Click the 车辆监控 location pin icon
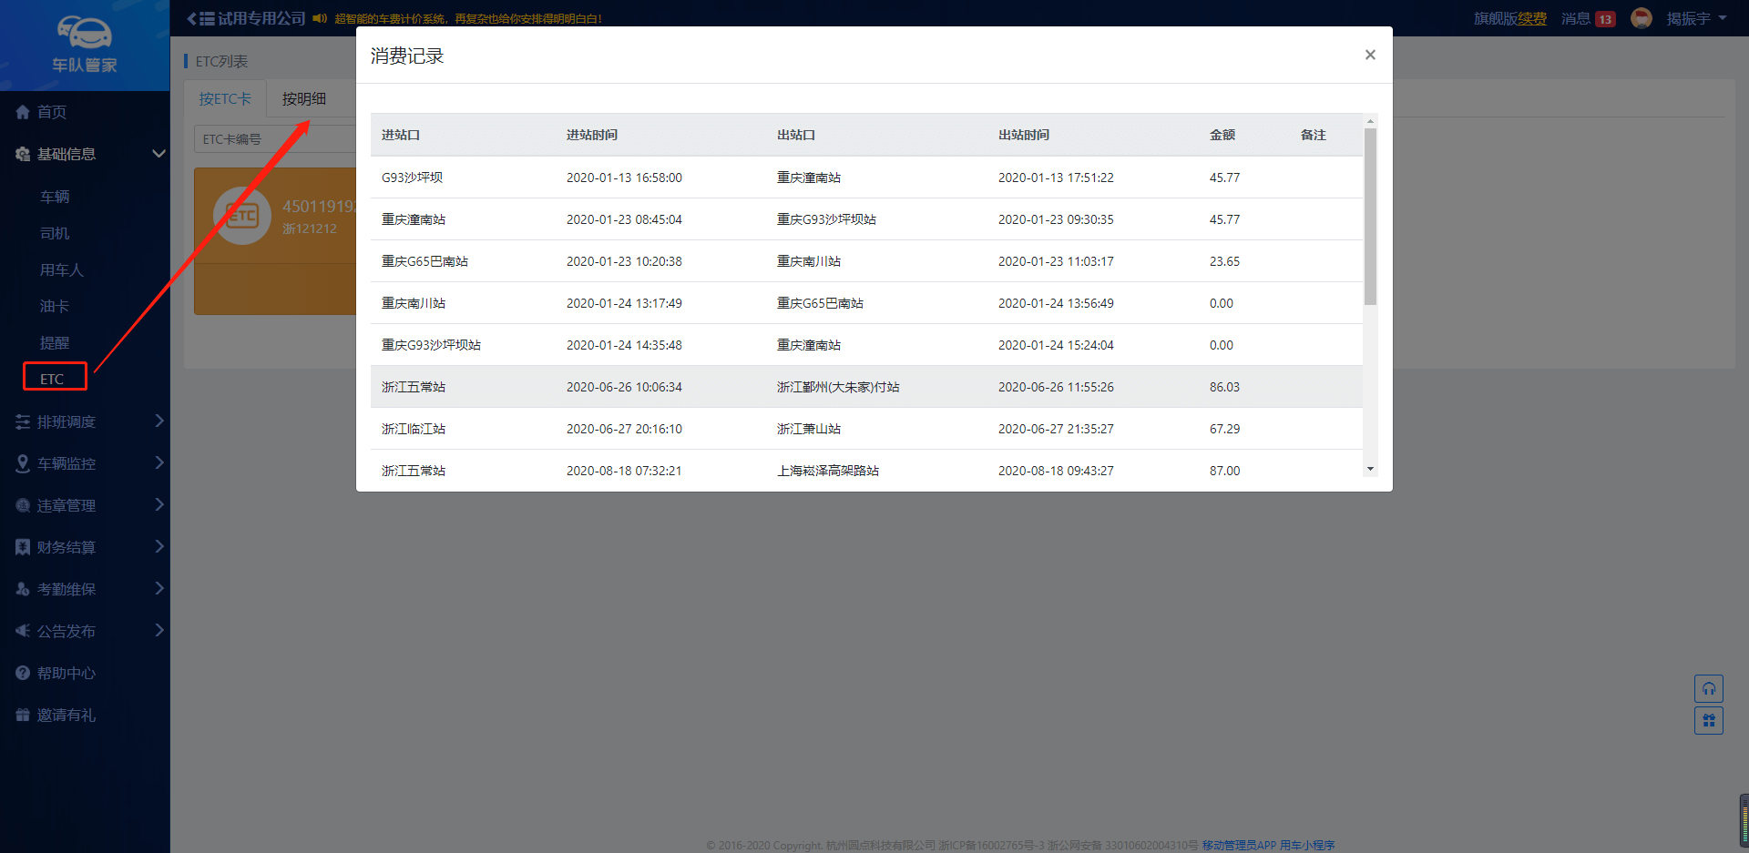 [x=23, y=463]
